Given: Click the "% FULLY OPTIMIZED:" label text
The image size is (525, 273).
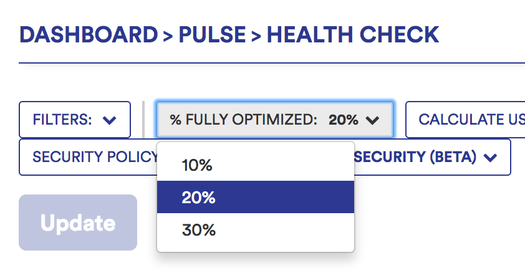Looking at the screenshot, I should 244,120.
